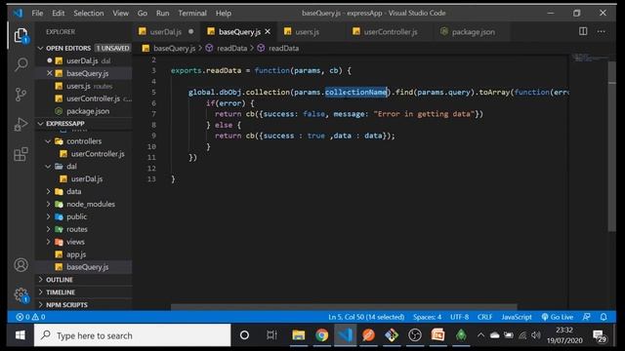Open the Go menu
This screenshot has height=351, width=625.
click(x=143, y=13)
